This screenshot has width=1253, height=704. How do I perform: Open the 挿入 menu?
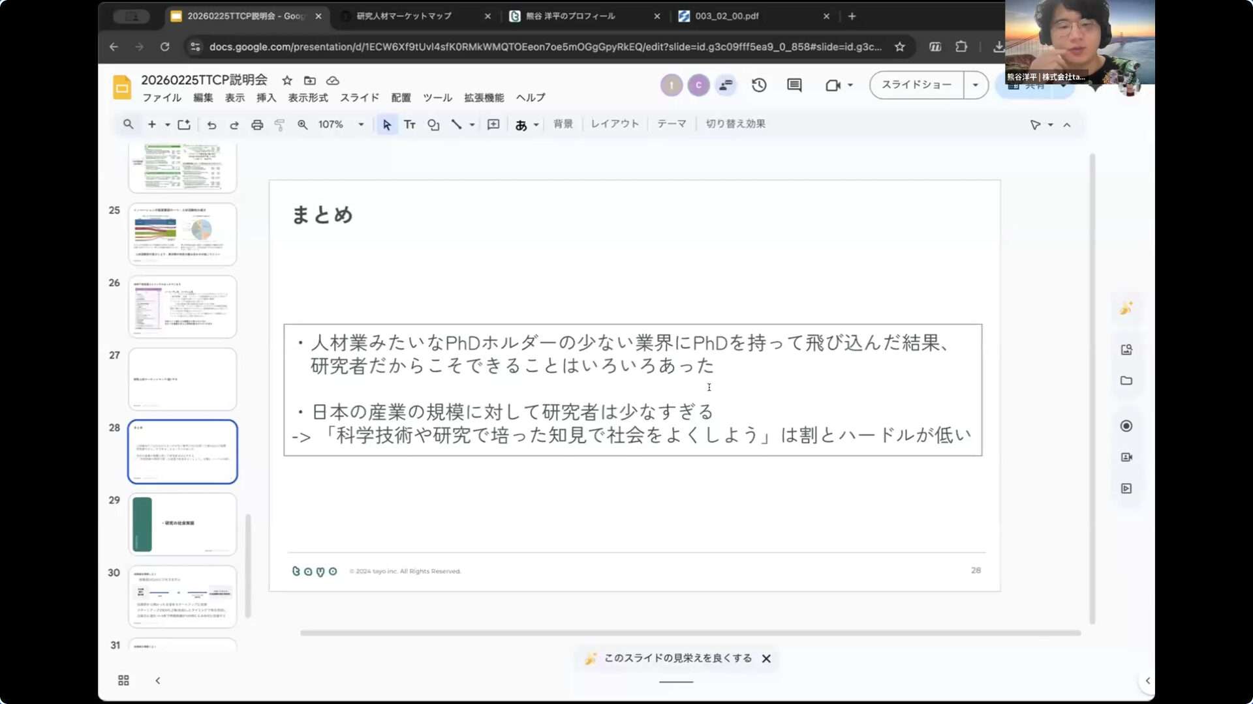pyautogui.click(x=266, y=98)
